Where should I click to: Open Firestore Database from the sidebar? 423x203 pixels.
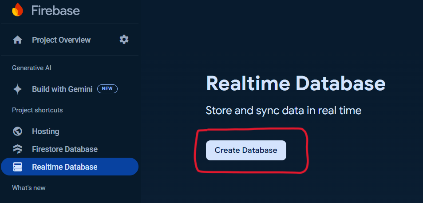click(x=64, y=149)
